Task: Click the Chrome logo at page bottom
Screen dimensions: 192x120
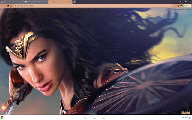Action: [x=2, y=117]
